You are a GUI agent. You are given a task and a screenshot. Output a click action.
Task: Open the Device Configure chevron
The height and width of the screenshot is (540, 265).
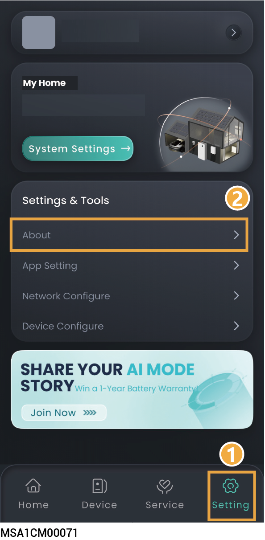click(237, 326)
